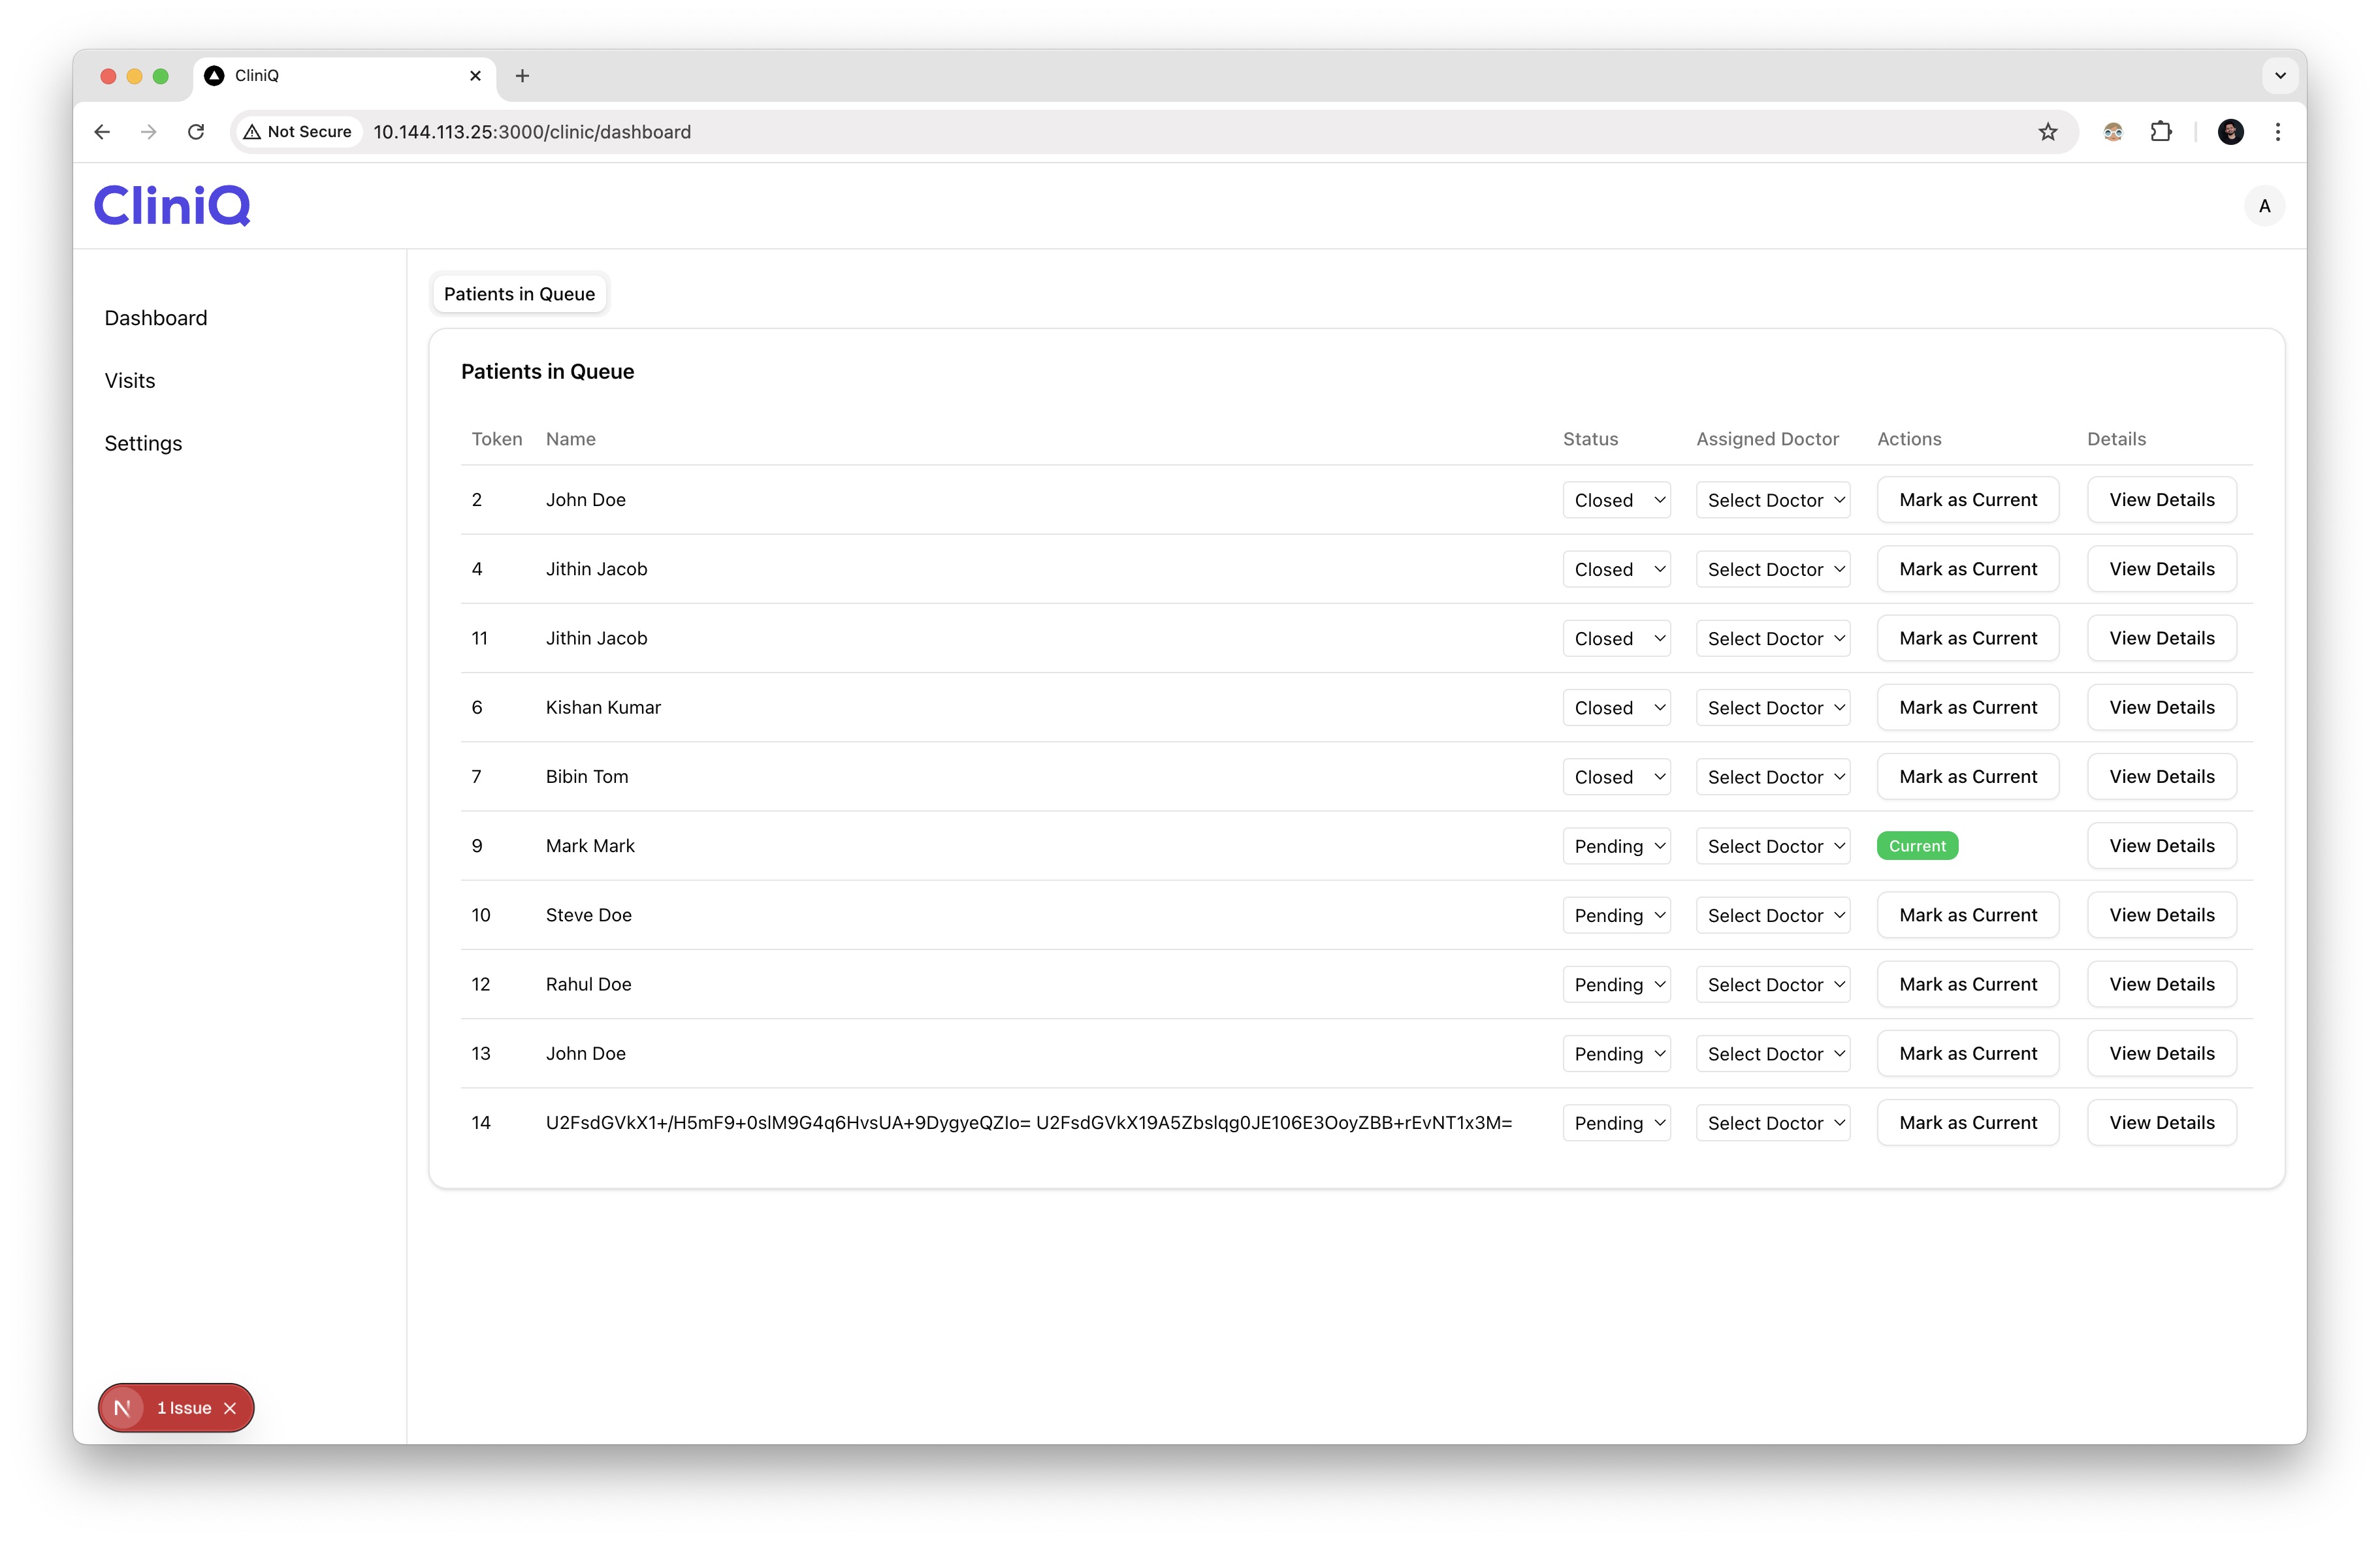This screenshot has width=2380, height=1541.
Task: Open the user avatar 'A' menu
Action: pyautogui.click(x=2264, y=206)
